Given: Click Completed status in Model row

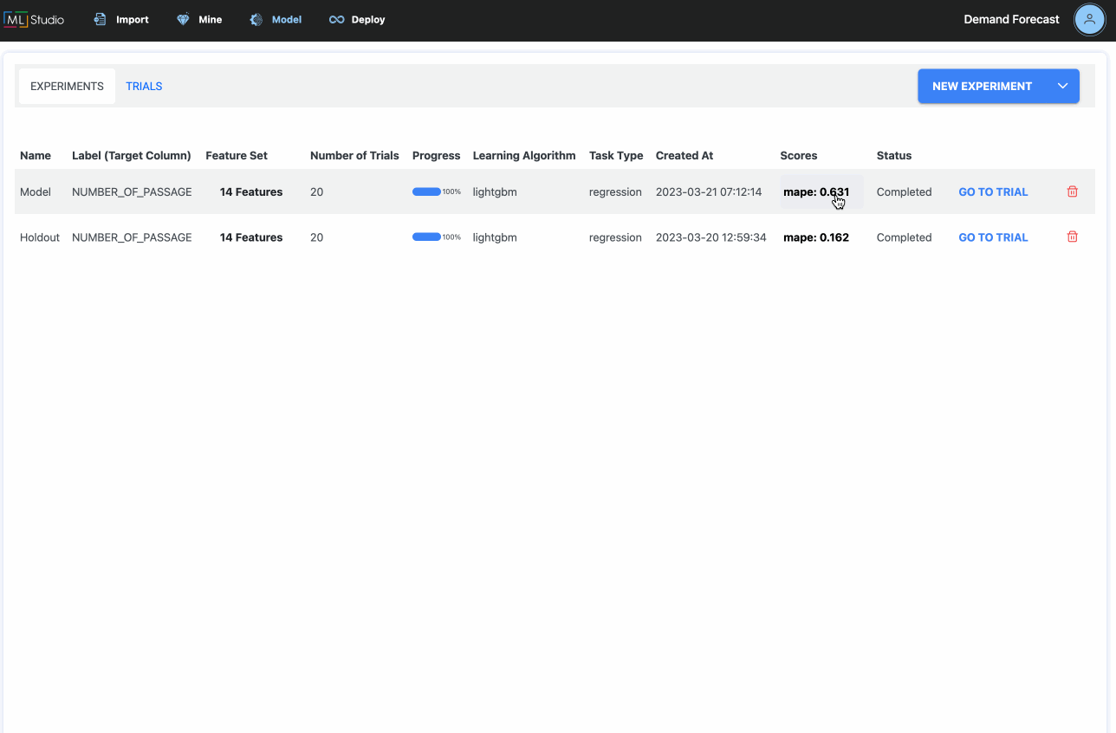Looking at the screenshot, I should pyautogui.click(x=905, y=191).
